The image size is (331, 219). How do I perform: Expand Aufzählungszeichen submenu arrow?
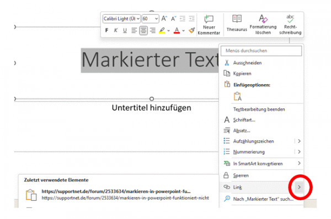tap(299, 141)
